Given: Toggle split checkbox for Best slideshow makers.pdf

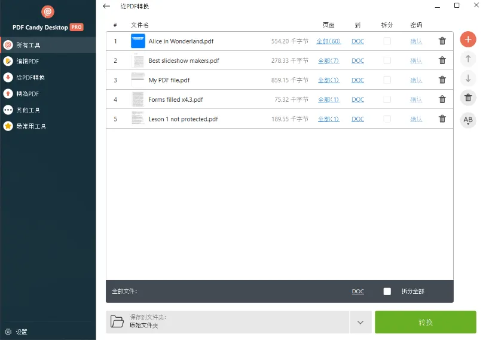Looking at the screenshot, I should pyautogui.click(x=387, y=60).
